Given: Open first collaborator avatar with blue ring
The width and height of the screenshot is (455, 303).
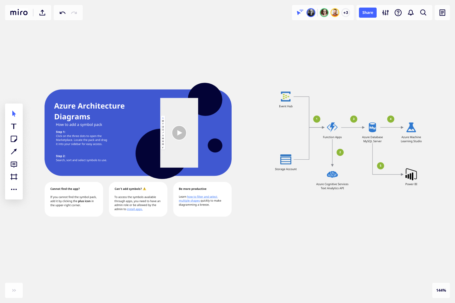Looking at the screenshot, I should pyautogui.click(x=311, y=13).
